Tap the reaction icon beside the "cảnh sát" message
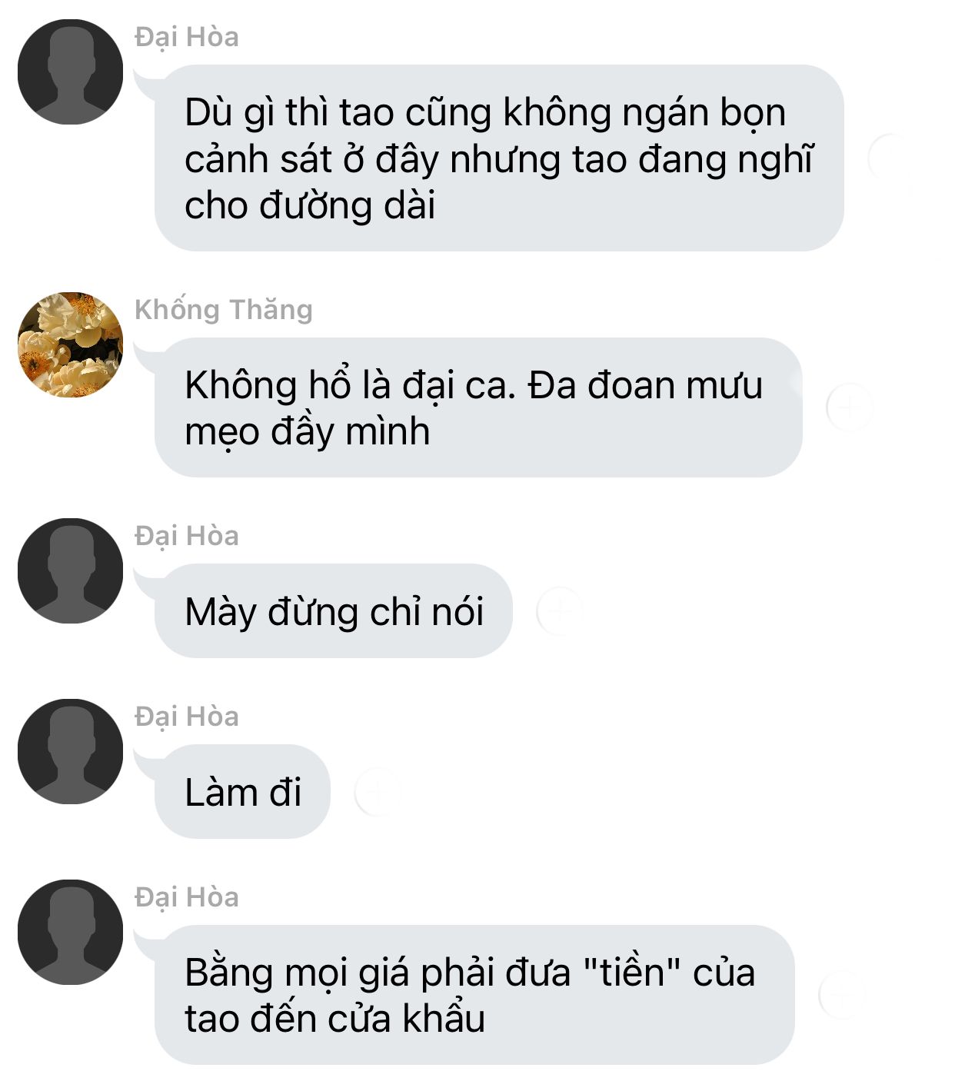The image size is (955, 1081). (891, 158)
